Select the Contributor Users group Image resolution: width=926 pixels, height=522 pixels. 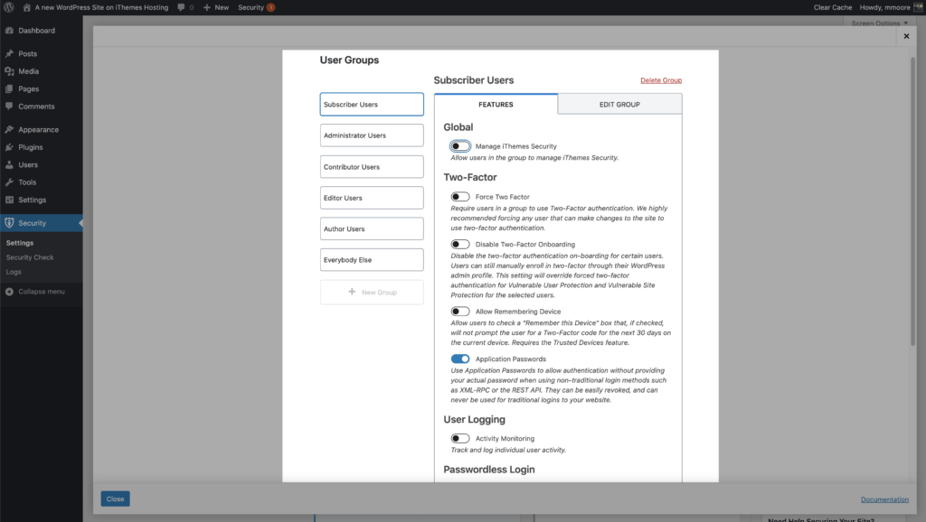[372, 167]
